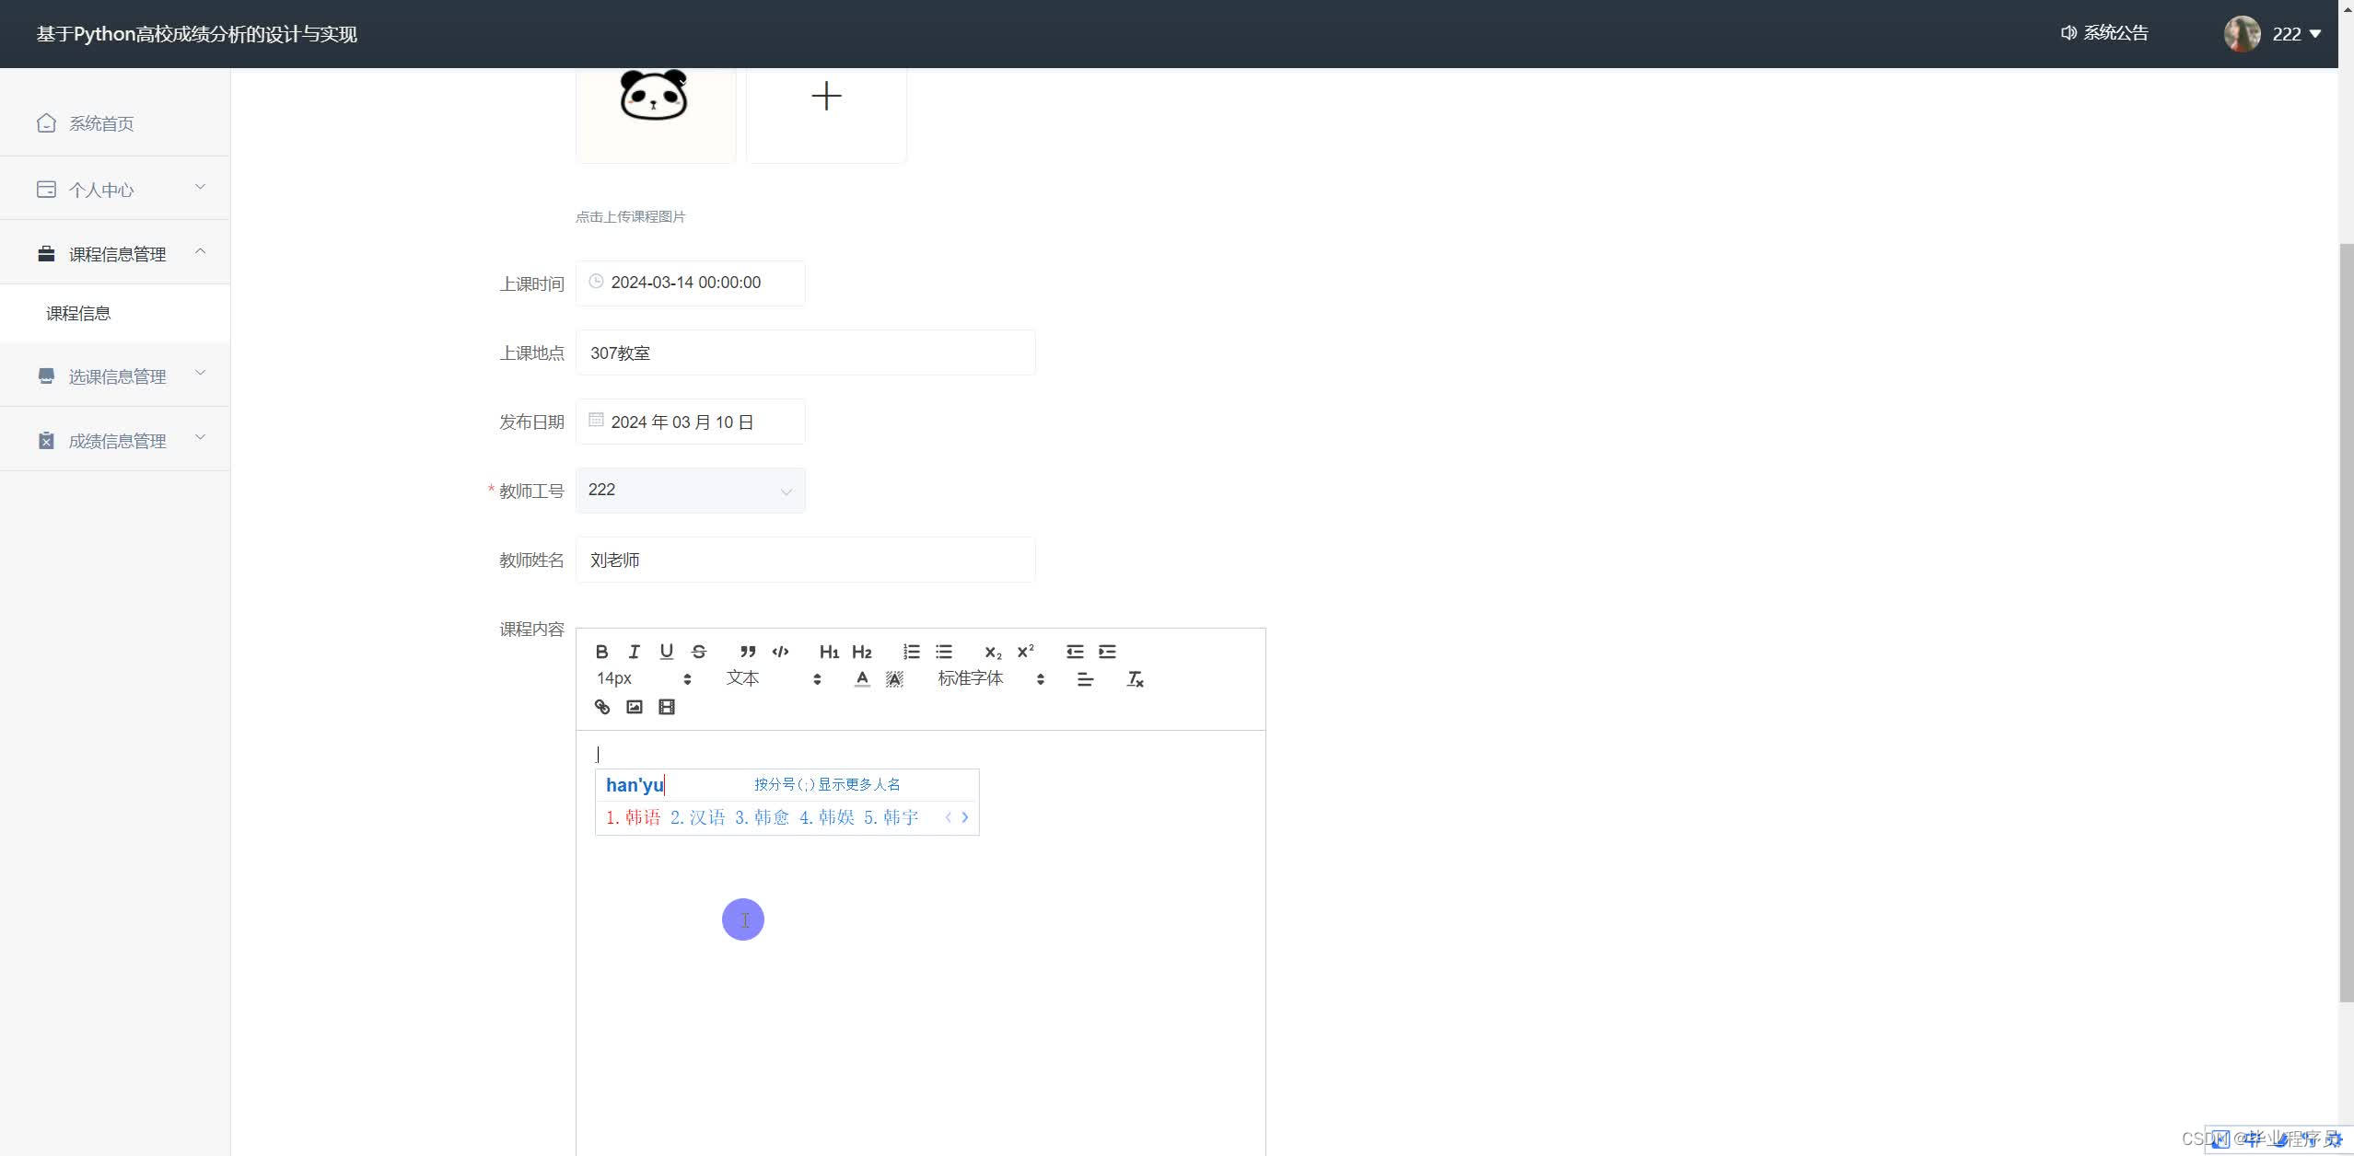Viewport: 2354px width, 1156px height.
Task: Insert a blockquote in editor
Action: coord(748,652)
